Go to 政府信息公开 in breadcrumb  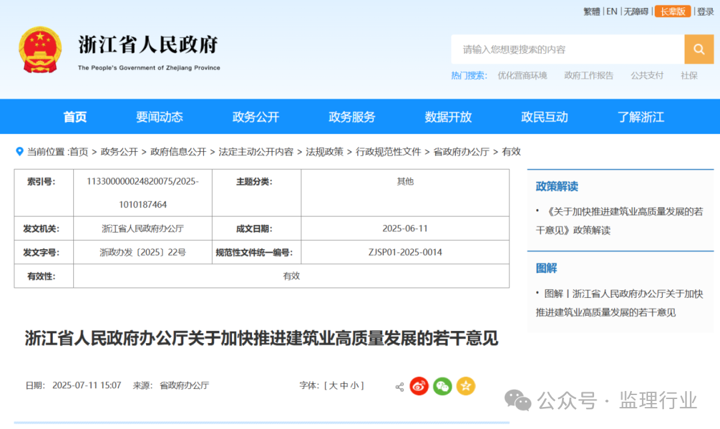point(178,152)
